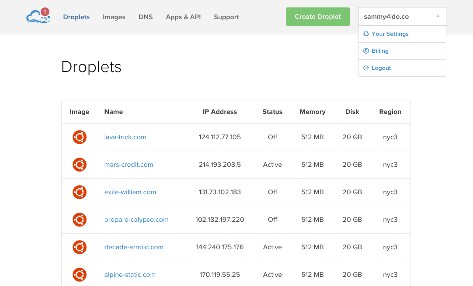The image size is (473, 286).
Task: Open the lava-trick.com droplet link
Action: tap(125, 137)
